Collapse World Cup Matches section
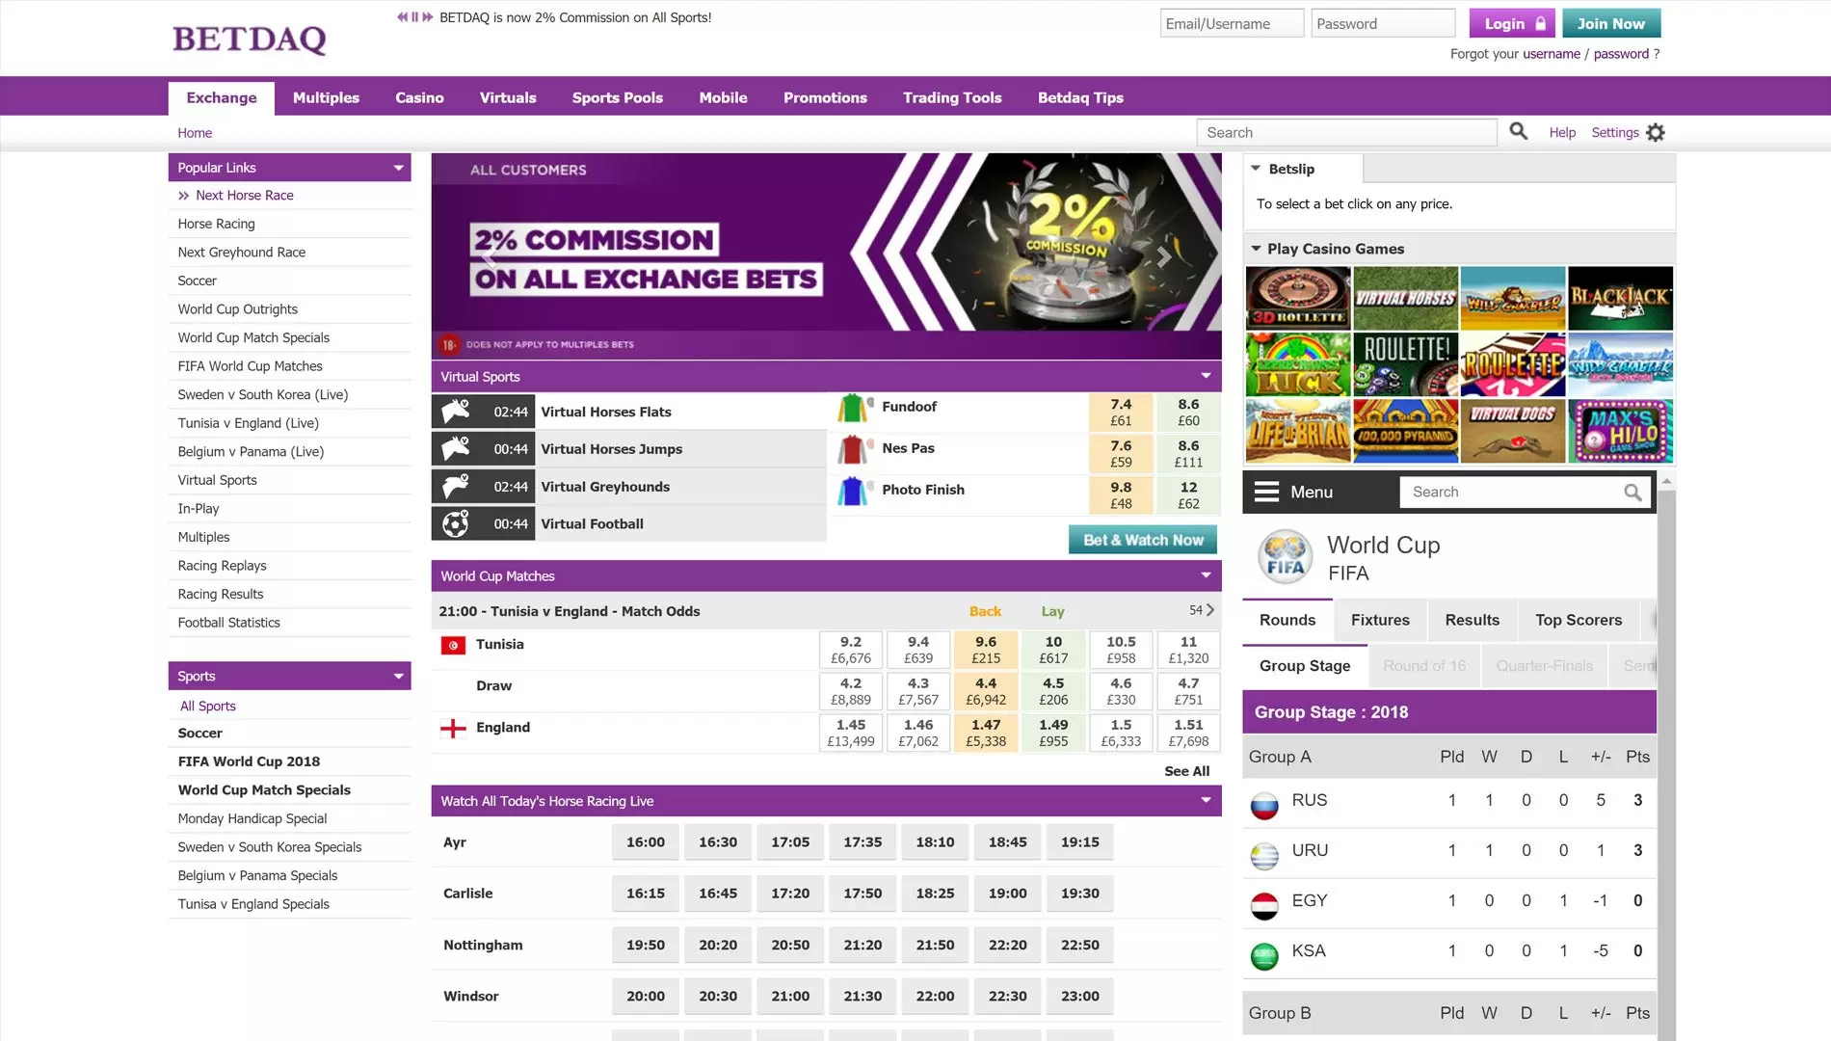The height and width of the screenshot is (1041, 1831). (x=1206, y=575)
